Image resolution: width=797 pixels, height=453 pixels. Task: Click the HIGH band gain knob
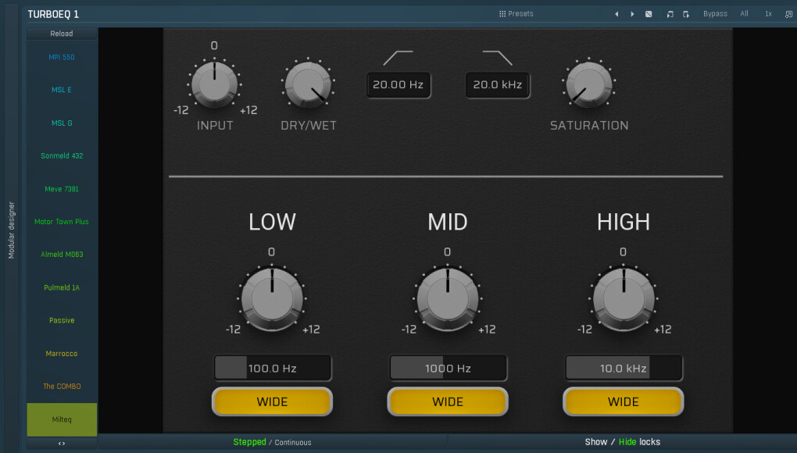(624, 300)
